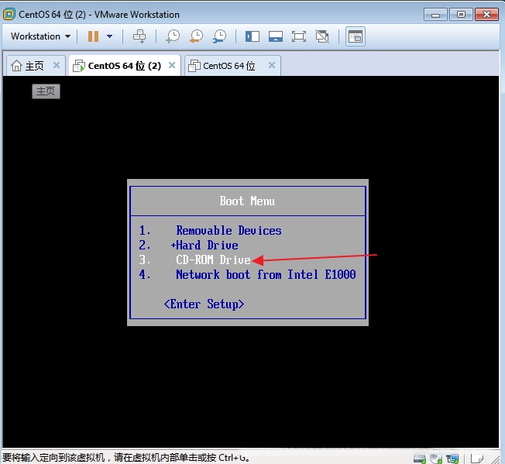Screen dimensions: 505x464
Task: Toggle the thumbnail bar view
Action: 276,36
